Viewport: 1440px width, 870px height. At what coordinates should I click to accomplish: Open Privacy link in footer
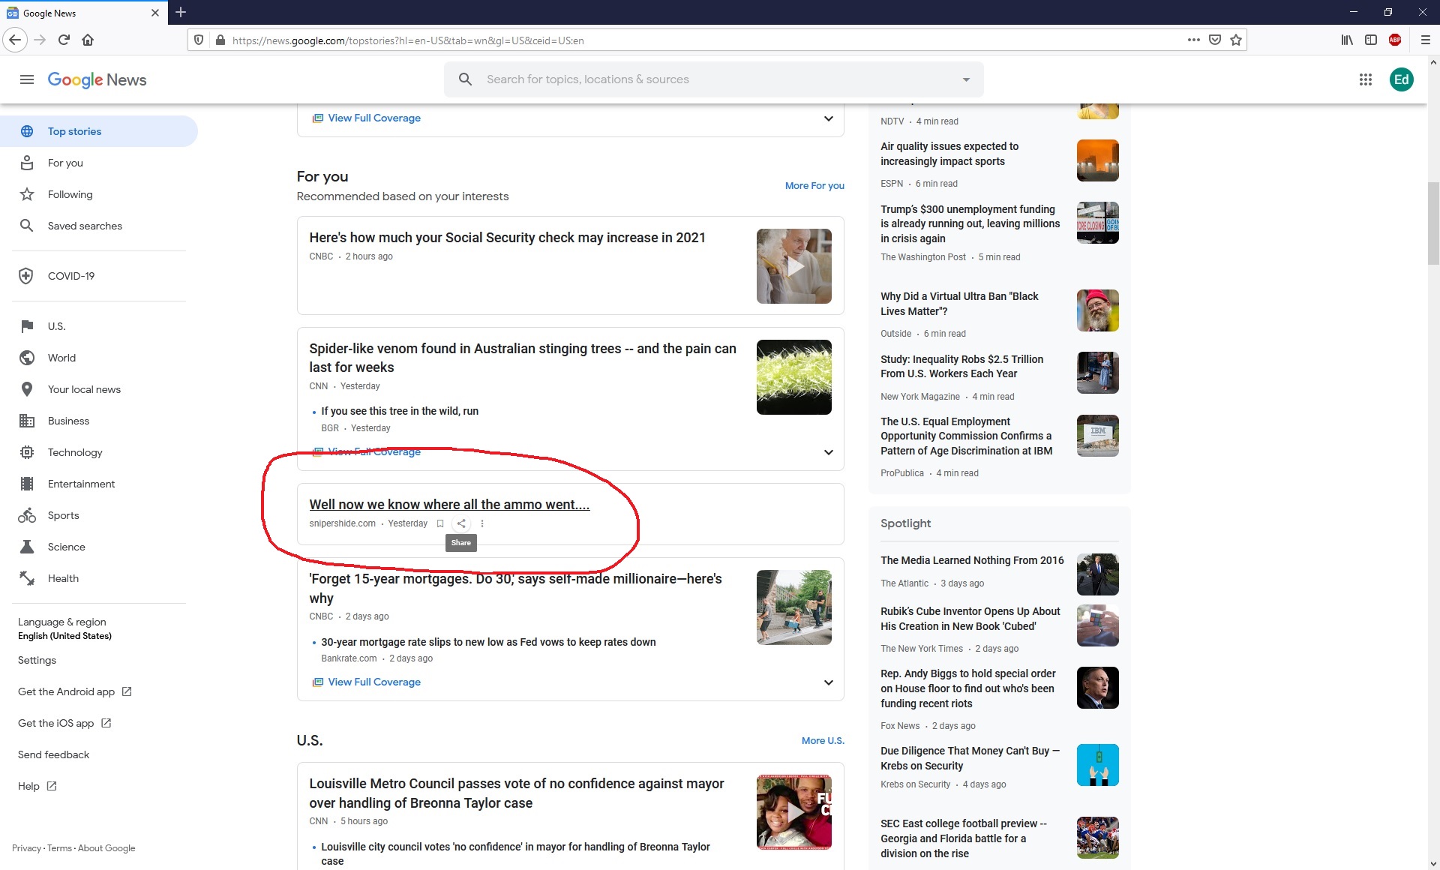26,848
